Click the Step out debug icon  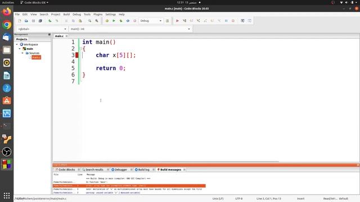click(205, 21)
